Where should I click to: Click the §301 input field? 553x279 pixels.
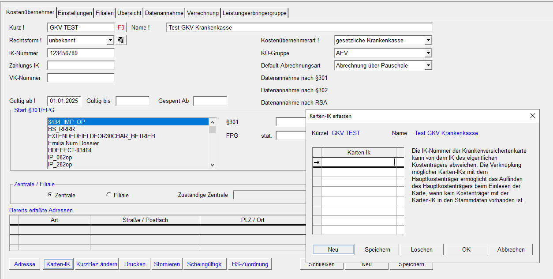291,122
